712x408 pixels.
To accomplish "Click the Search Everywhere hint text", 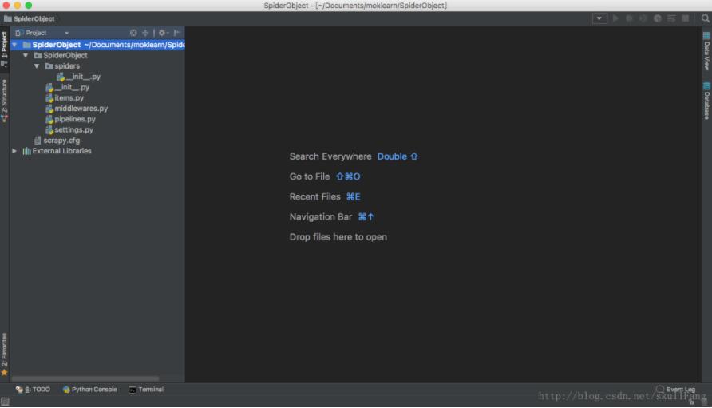I will [x=330, y=156].
